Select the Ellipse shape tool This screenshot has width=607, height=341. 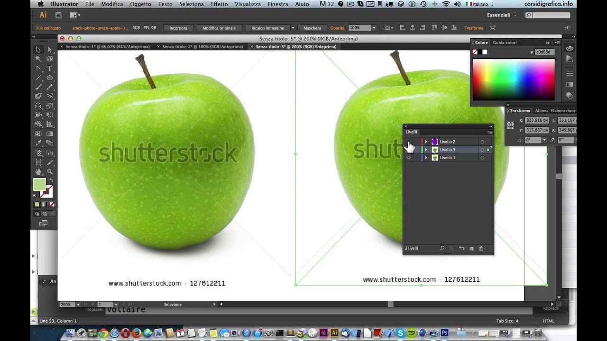[x=49, y=77]
